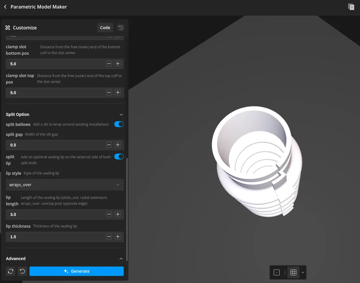Increase the split gap value

(118, 145)
